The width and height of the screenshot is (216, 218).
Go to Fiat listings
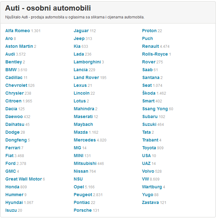pyautogui.click(x=9, y=156)
